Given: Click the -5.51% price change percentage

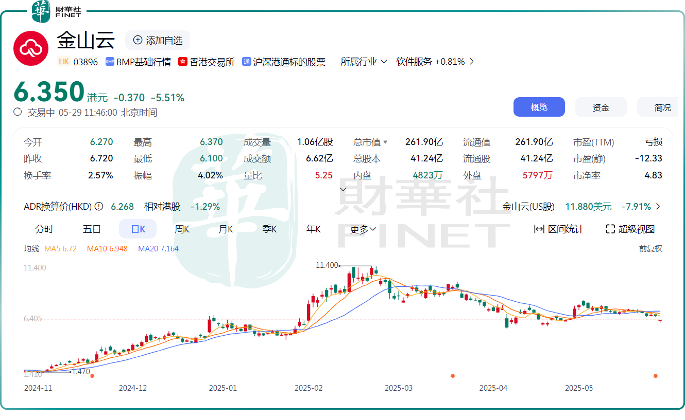Looking at the screenshot, I should pos(167,98).
